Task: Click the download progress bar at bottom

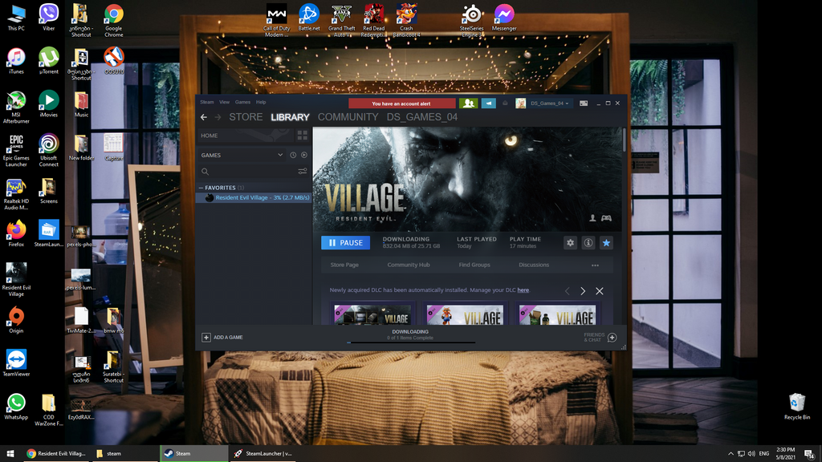Action: (410, 342)
